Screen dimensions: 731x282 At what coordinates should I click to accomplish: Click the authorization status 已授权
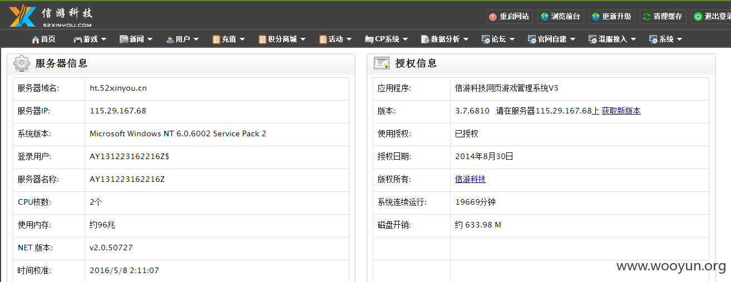pyautogui.click(x=467, y=133)
